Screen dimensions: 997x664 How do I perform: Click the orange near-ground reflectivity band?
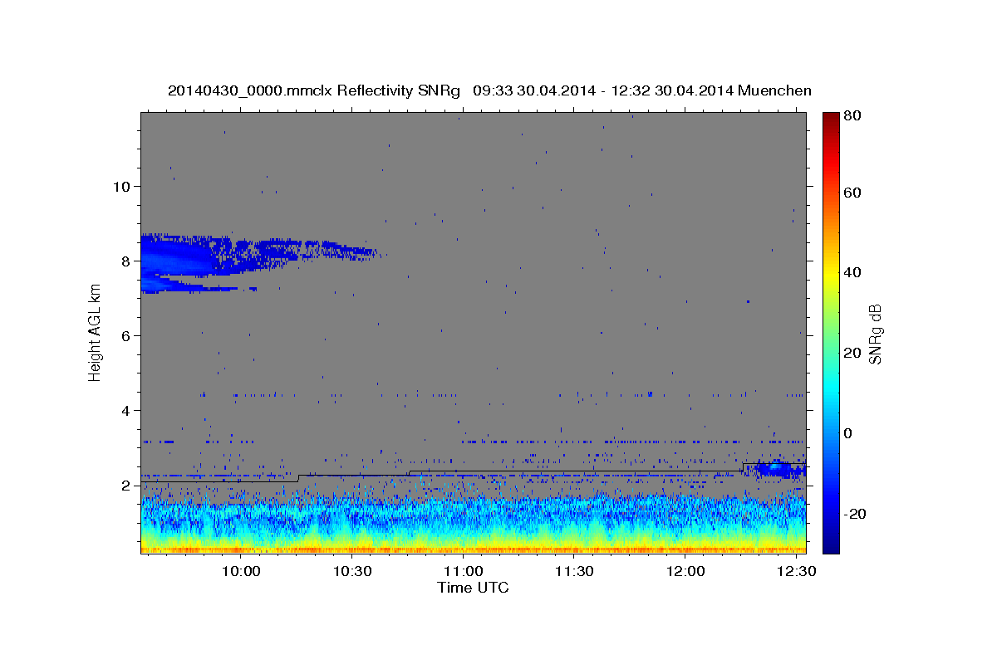473,549
